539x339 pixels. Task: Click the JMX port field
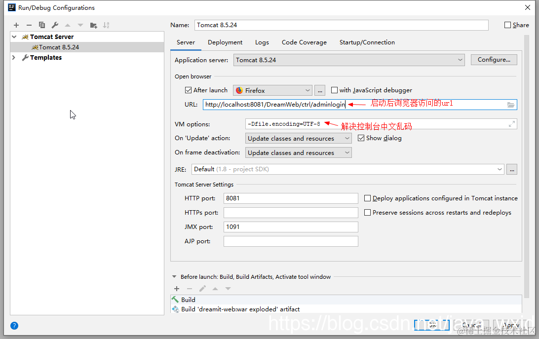pos(291,227)
